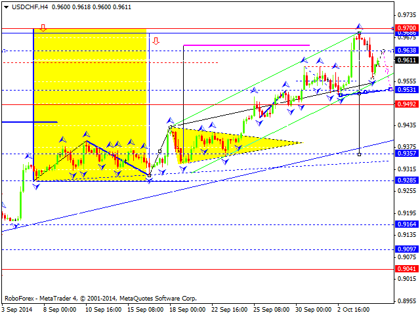The image size is (420, 315).
Task: Click the 2 Oct 16:00 time label
Action: (354, 309)
